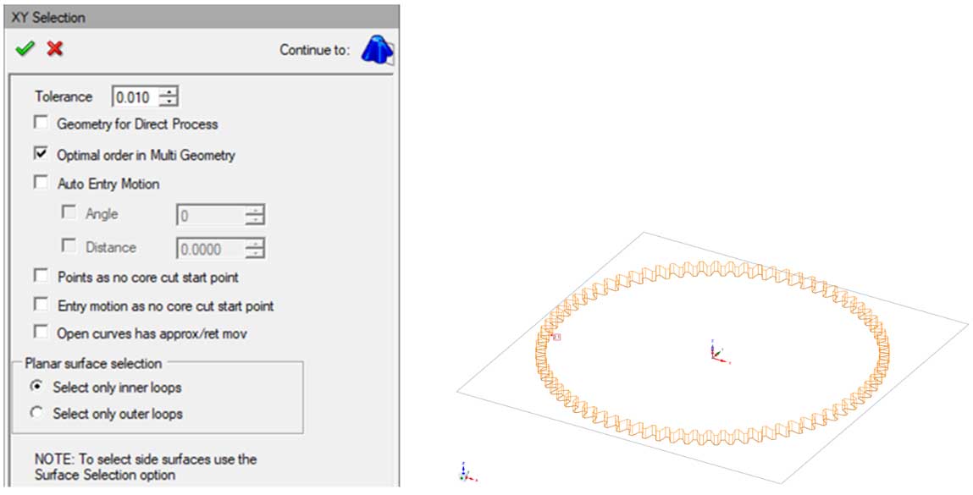973x495 pixels.
Task: Choose Select only inner loops
Action: pos(36,387)
